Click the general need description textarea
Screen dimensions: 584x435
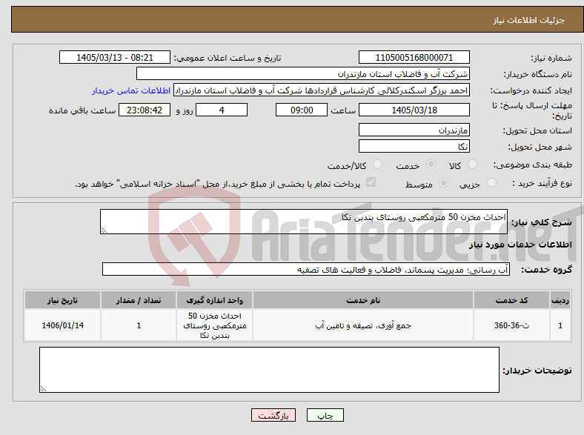pyautogui.click(x=304, y=222)
